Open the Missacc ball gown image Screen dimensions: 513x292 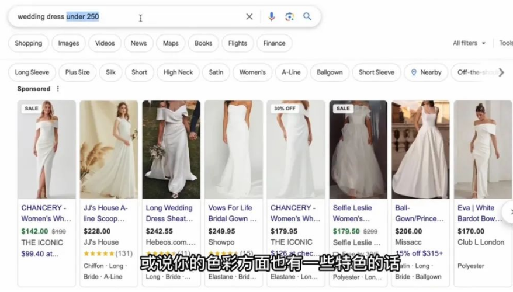pyautogui.click(x=421, y=150)
